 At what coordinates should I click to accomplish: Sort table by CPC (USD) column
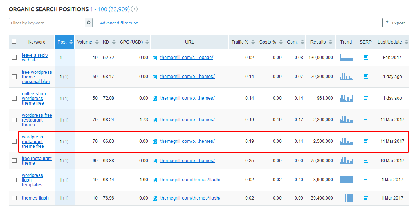click(x=134, y=42)
